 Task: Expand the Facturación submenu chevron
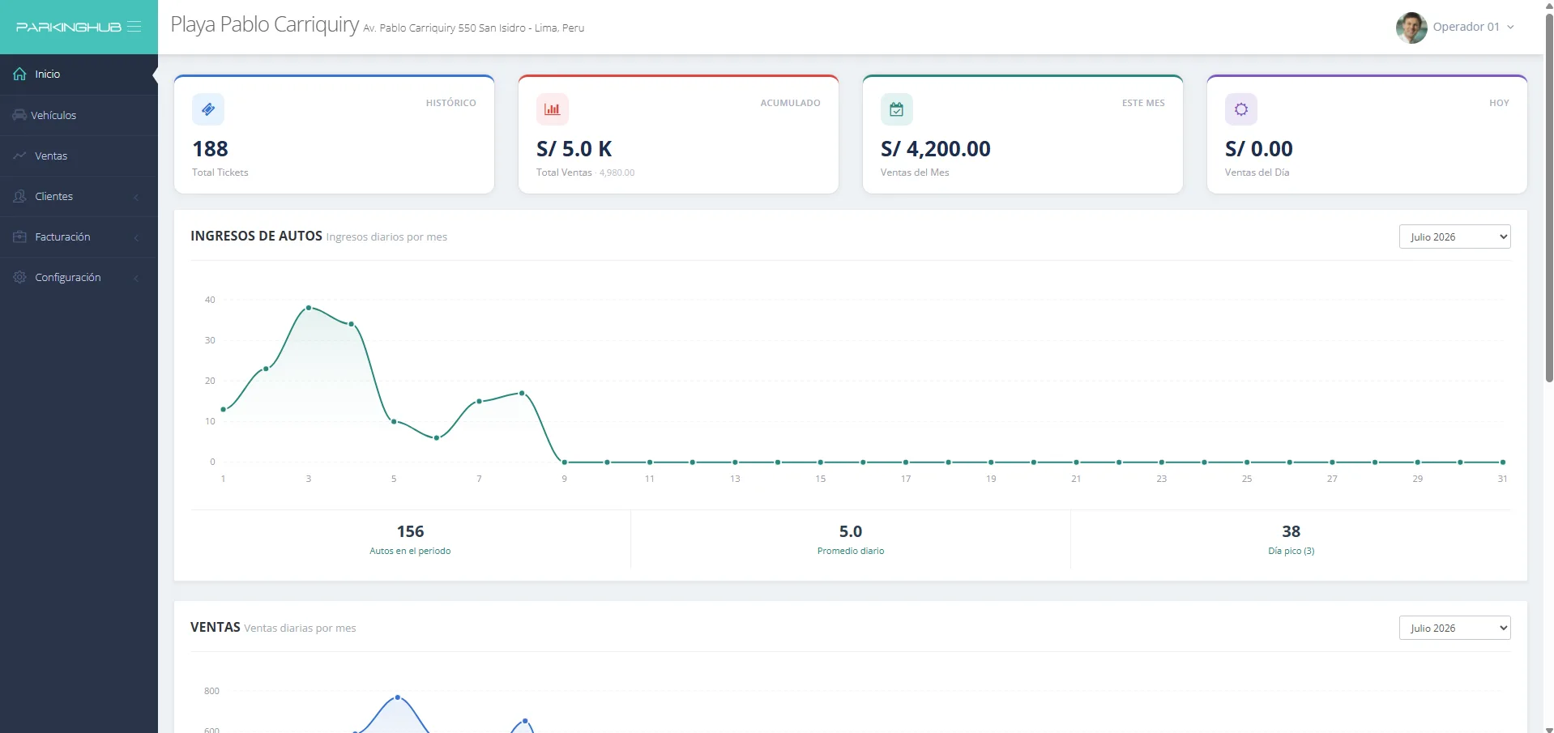click(136, 237)
